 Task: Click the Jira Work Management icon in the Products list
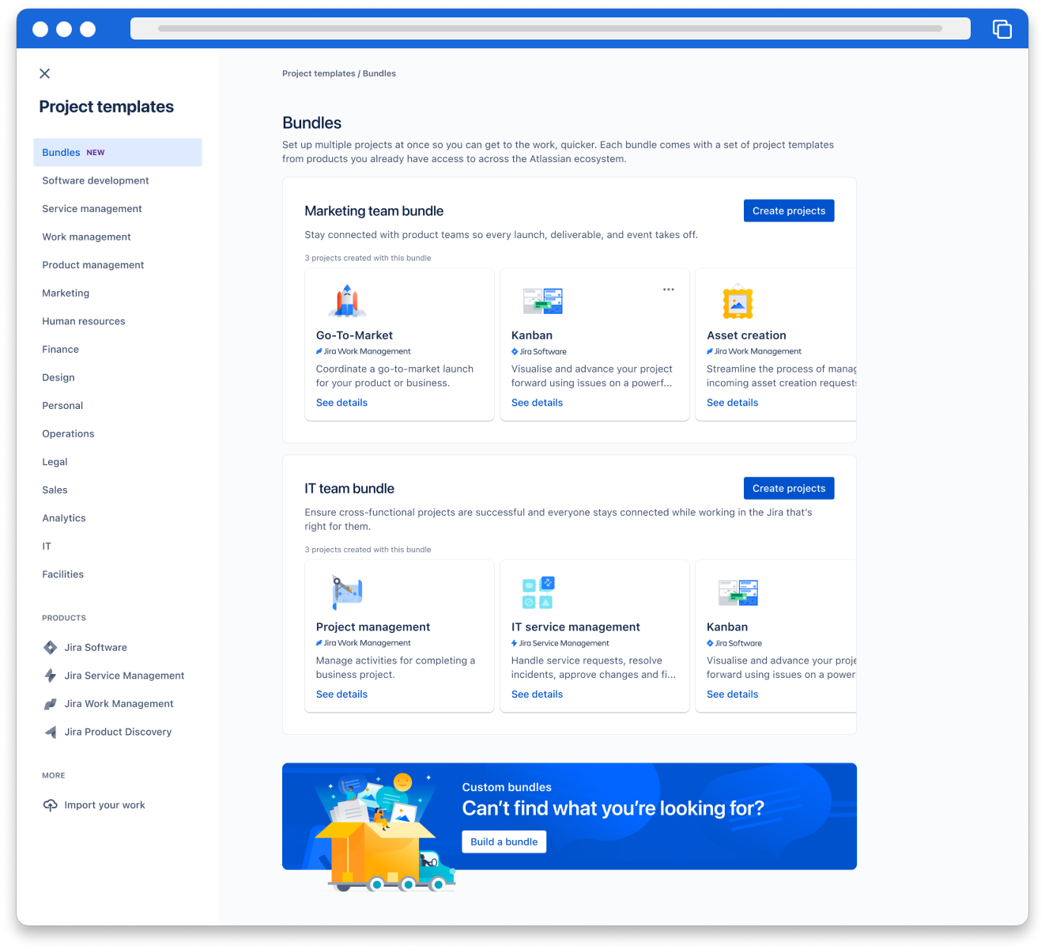click(x=51, y=704)
